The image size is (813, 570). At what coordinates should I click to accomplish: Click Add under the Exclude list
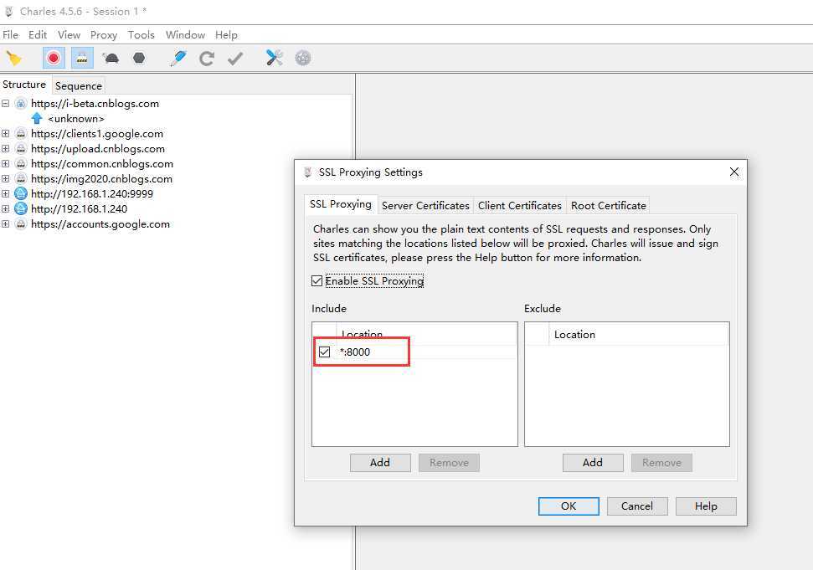click(593, 463)
